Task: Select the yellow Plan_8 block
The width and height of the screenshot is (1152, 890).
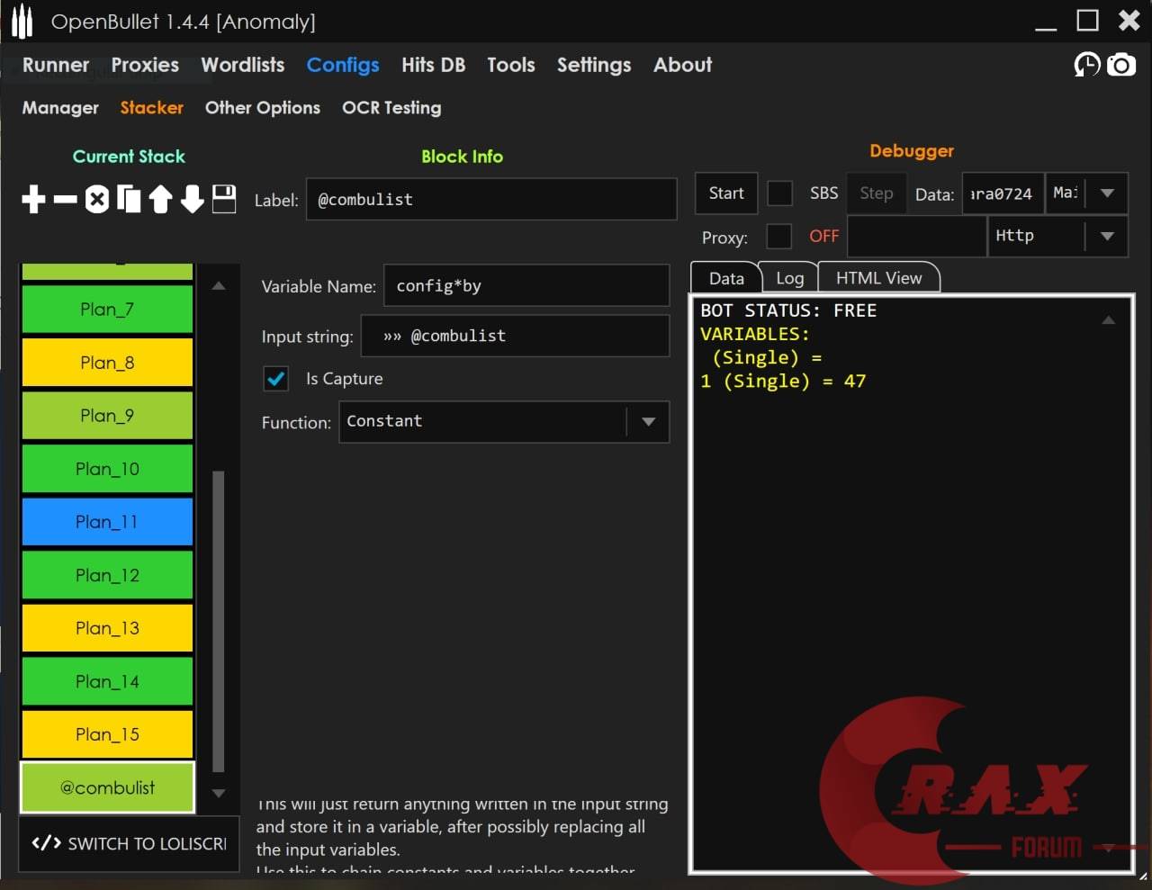Action: coord(107,363)
